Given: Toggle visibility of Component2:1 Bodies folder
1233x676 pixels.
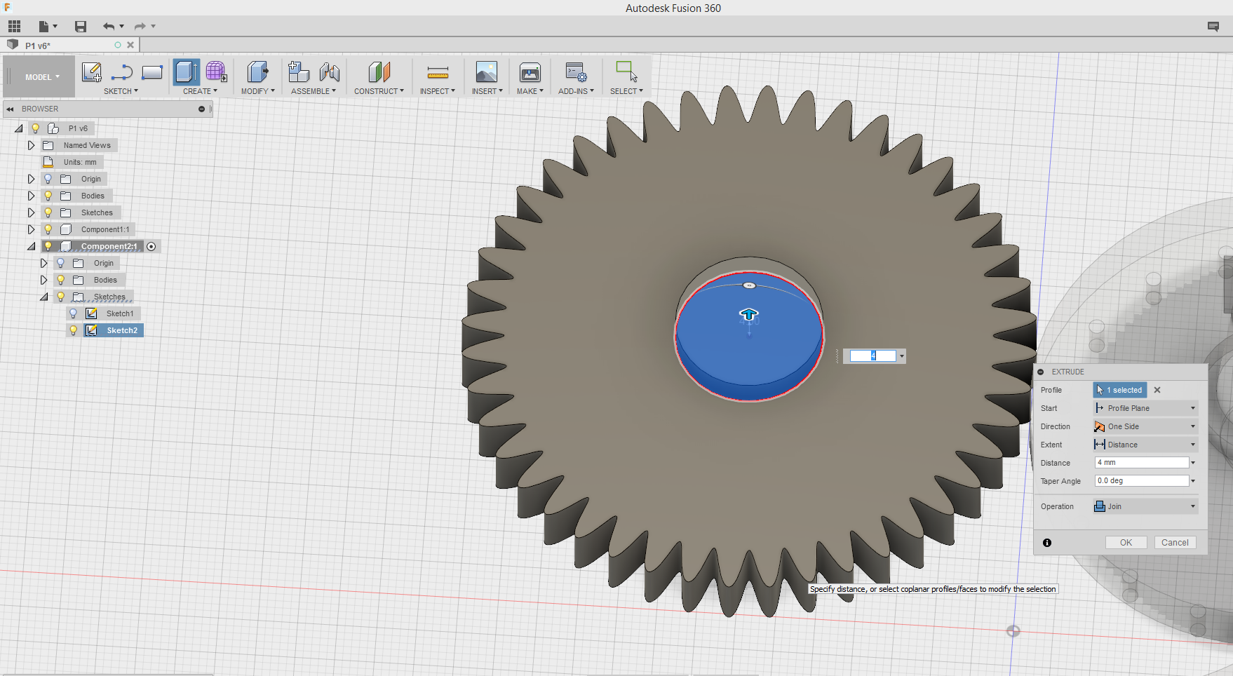Looking at the screenshot, I should tap(60, 280).
